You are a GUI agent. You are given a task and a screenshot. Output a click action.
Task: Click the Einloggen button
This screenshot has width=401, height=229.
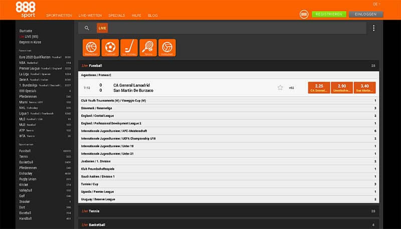point(366,15)
